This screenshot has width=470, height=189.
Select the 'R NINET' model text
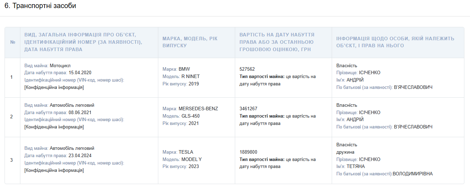click(191, 76)
